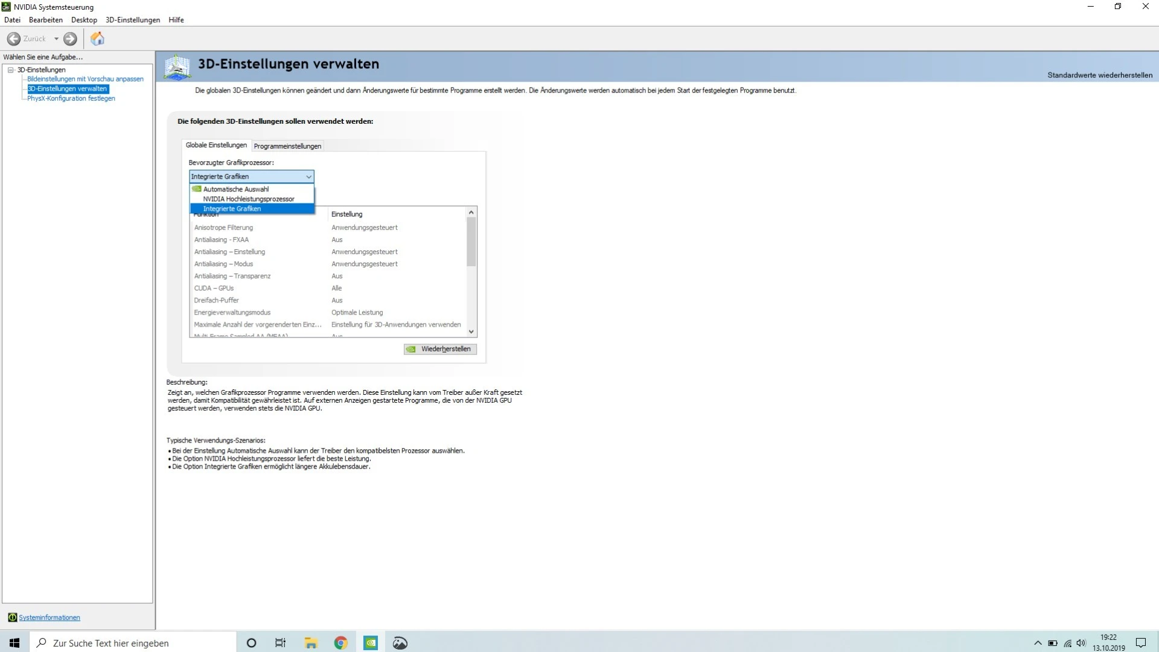
Task: Open Bildeinstellungen mit Vorschau anpassen
Action: click(x=85, y=79)
